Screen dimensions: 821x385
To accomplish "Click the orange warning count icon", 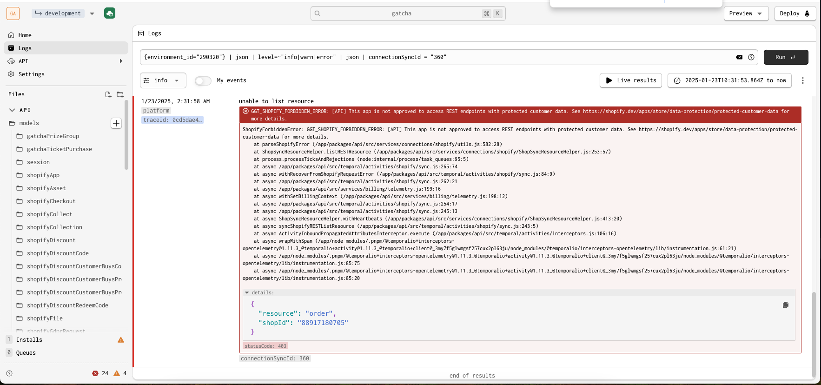I will (x=117, y=373).
